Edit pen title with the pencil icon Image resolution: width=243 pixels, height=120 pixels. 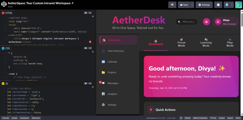(73, 3)
